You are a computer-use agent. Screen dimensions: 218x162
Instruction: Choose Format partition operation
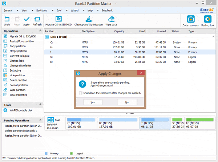pos(16,85)
